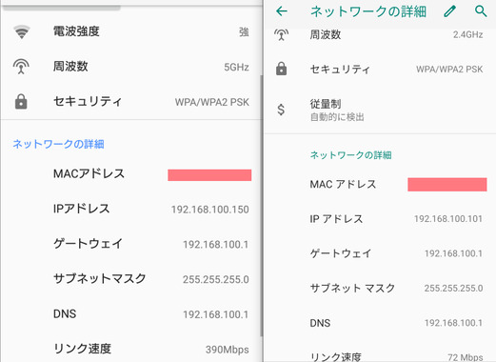The height and width of the screenshot is (362, 496).
Task: Select IP address 192.168.100.150 row
Action: tap(130, 209)
